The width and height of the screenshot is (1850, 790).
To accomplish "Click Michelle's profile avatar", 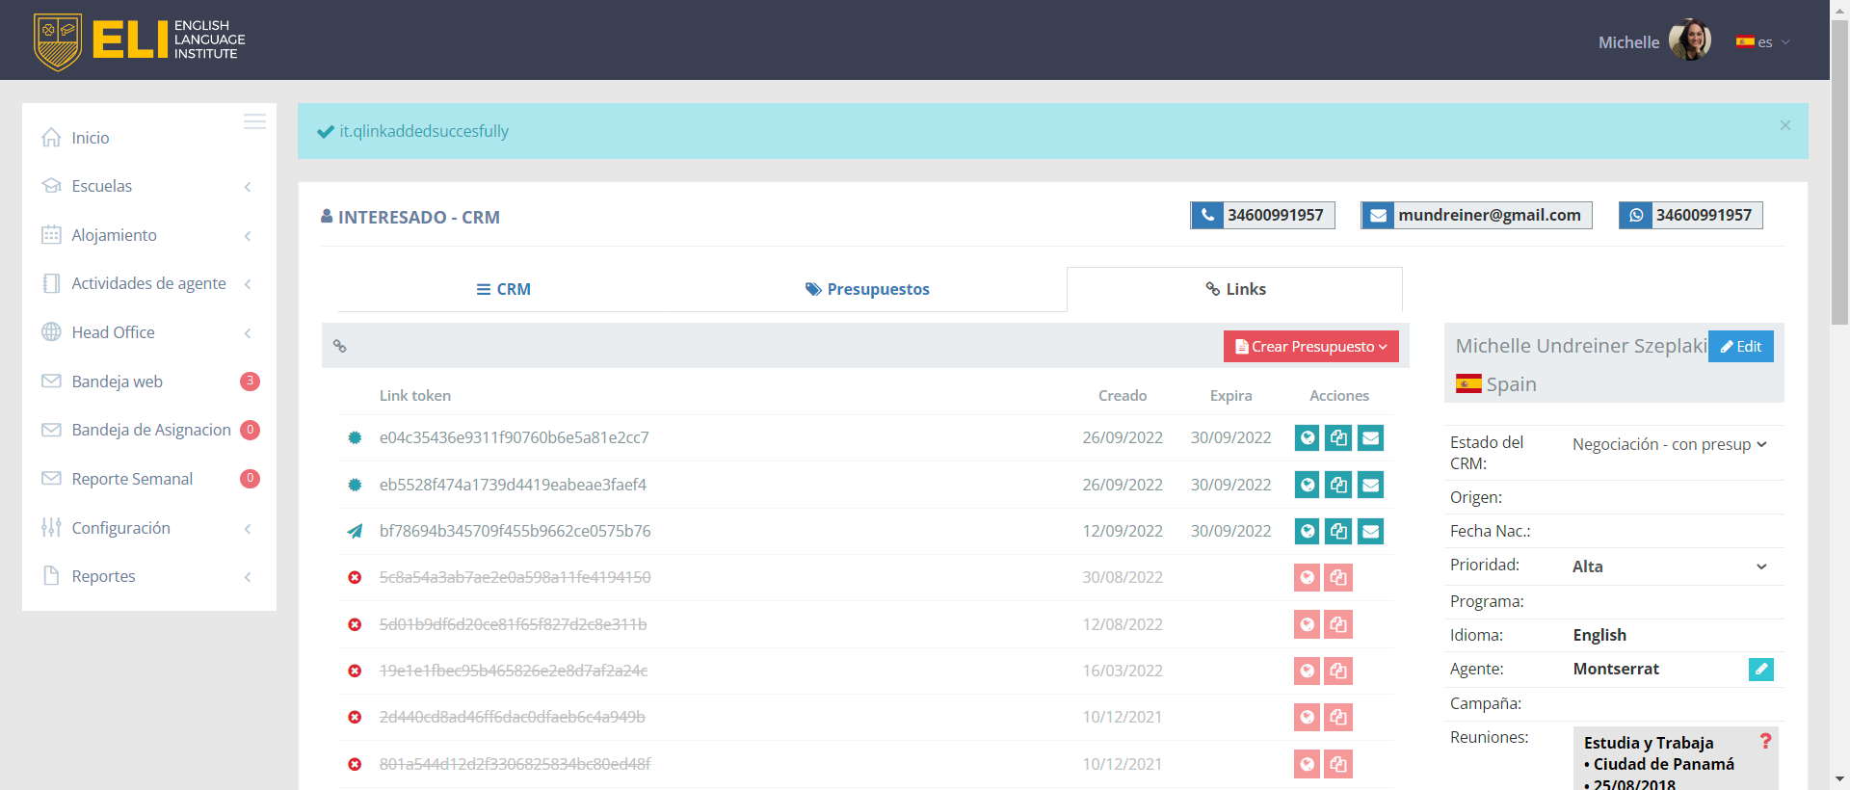I will [x=1689, y=40].
